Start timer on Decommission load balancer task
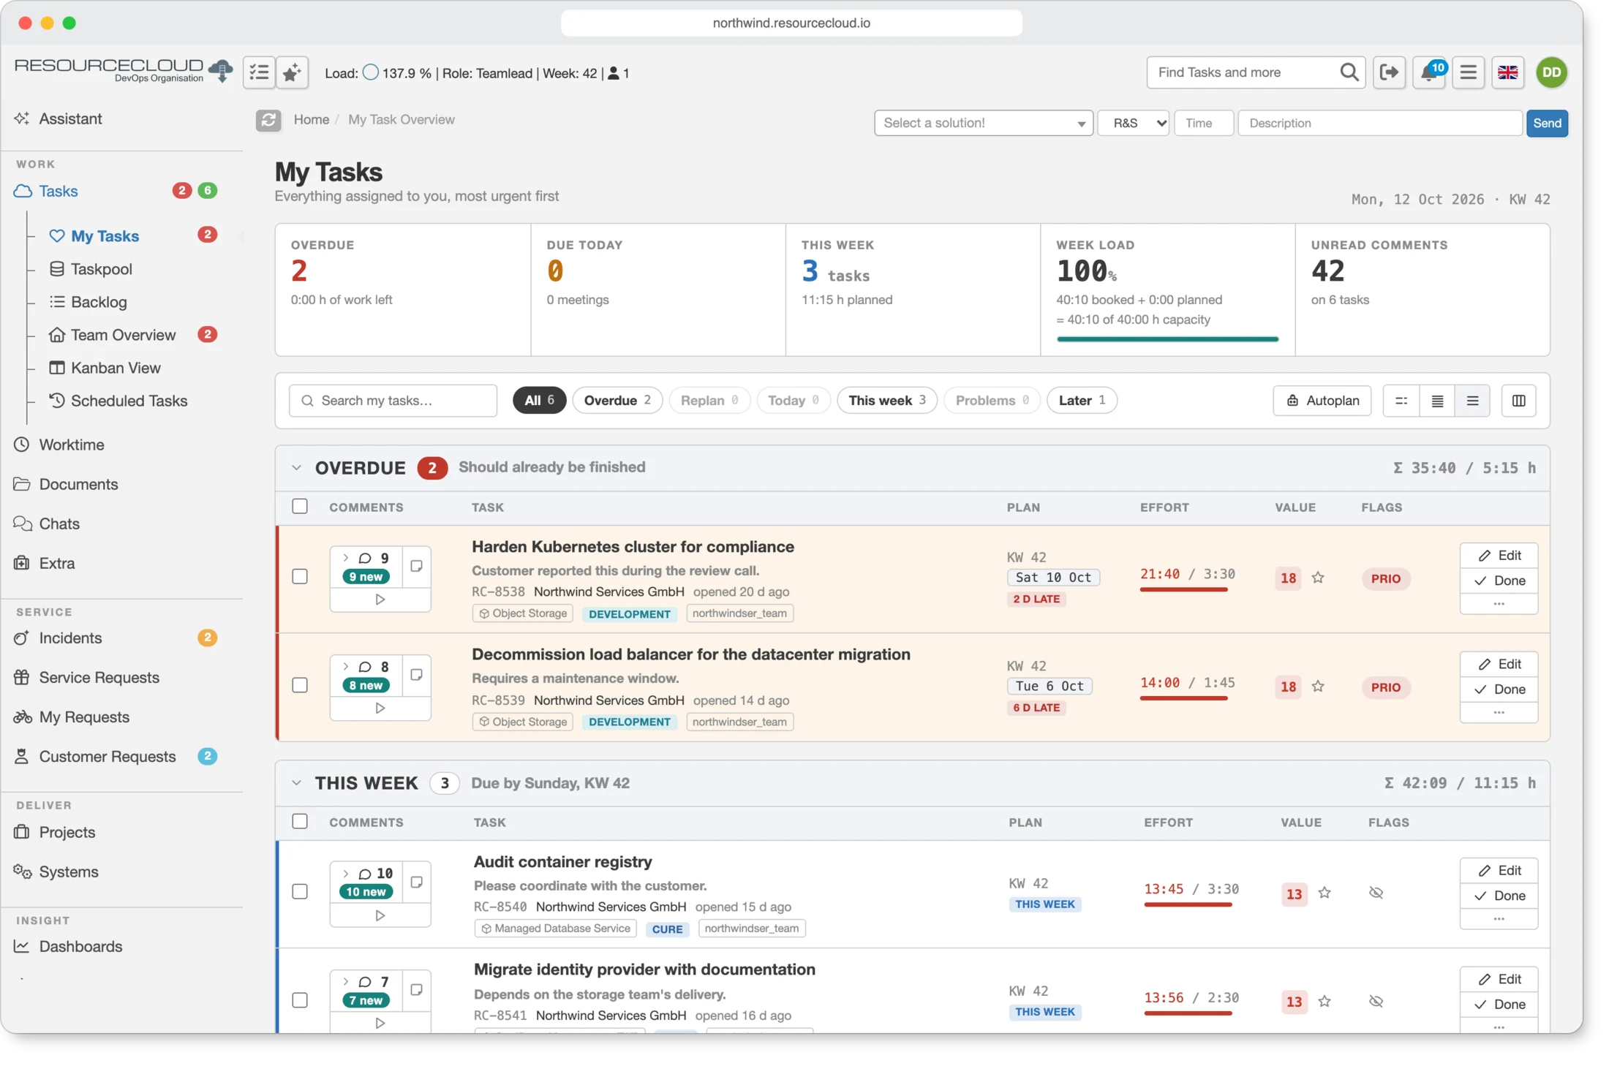This screenshot has width=1609, height=1066. point(380,708)
